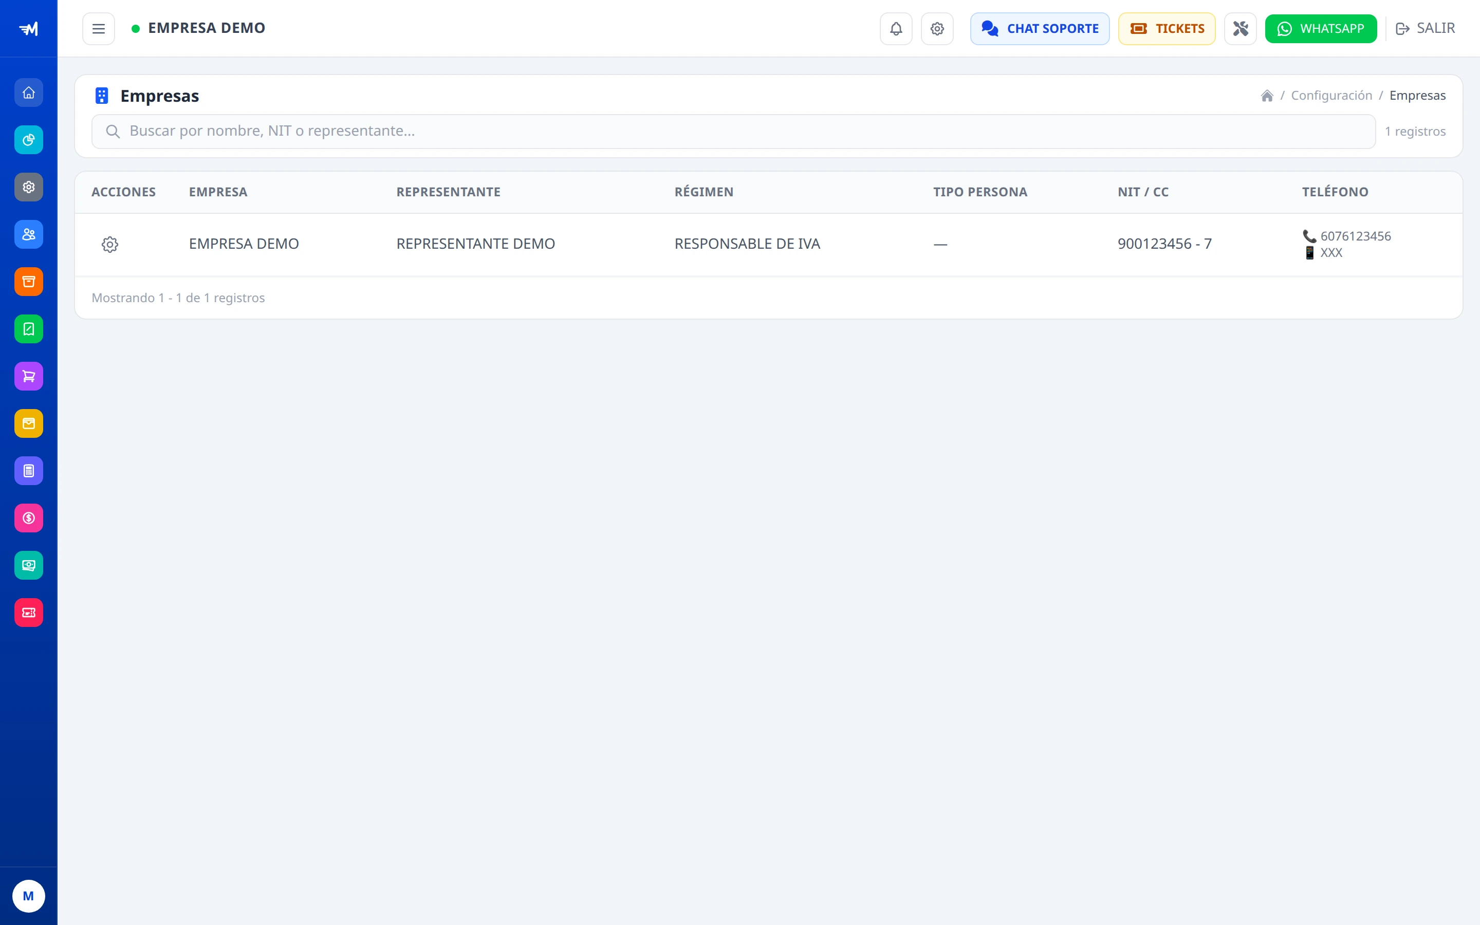Click the TIPO PERSONA column header
The width and height of the screenshot is (1480, 925).
click(980, 192)
